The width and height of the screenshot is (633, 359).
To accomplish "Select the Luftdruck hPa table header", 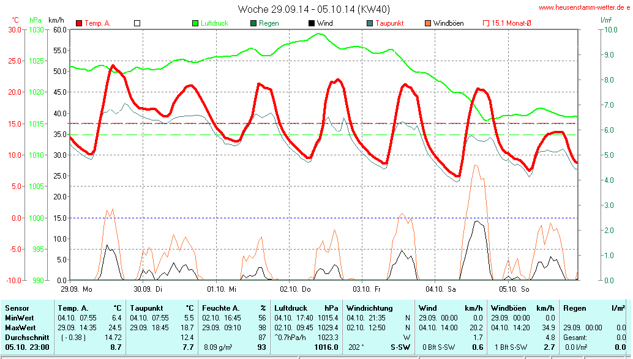I will 305,308.
